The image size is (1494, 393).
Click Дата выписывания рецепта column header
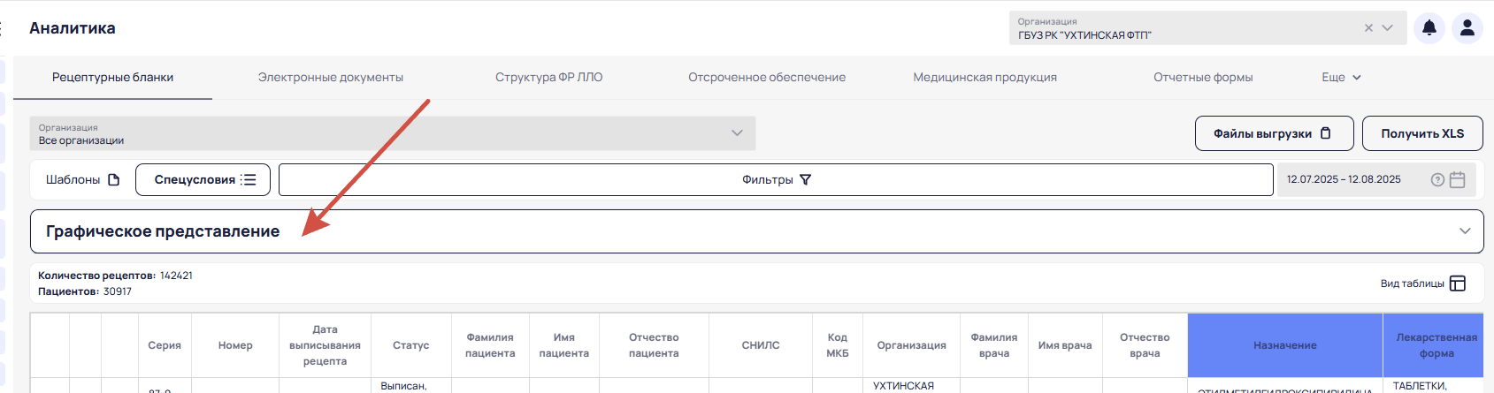(325, 345)
